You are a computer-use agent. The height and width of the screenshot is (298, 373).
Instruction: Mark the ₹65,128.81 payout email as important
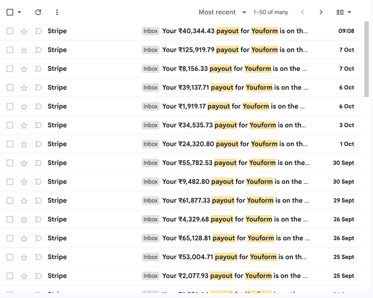click(x=38, y=238)
